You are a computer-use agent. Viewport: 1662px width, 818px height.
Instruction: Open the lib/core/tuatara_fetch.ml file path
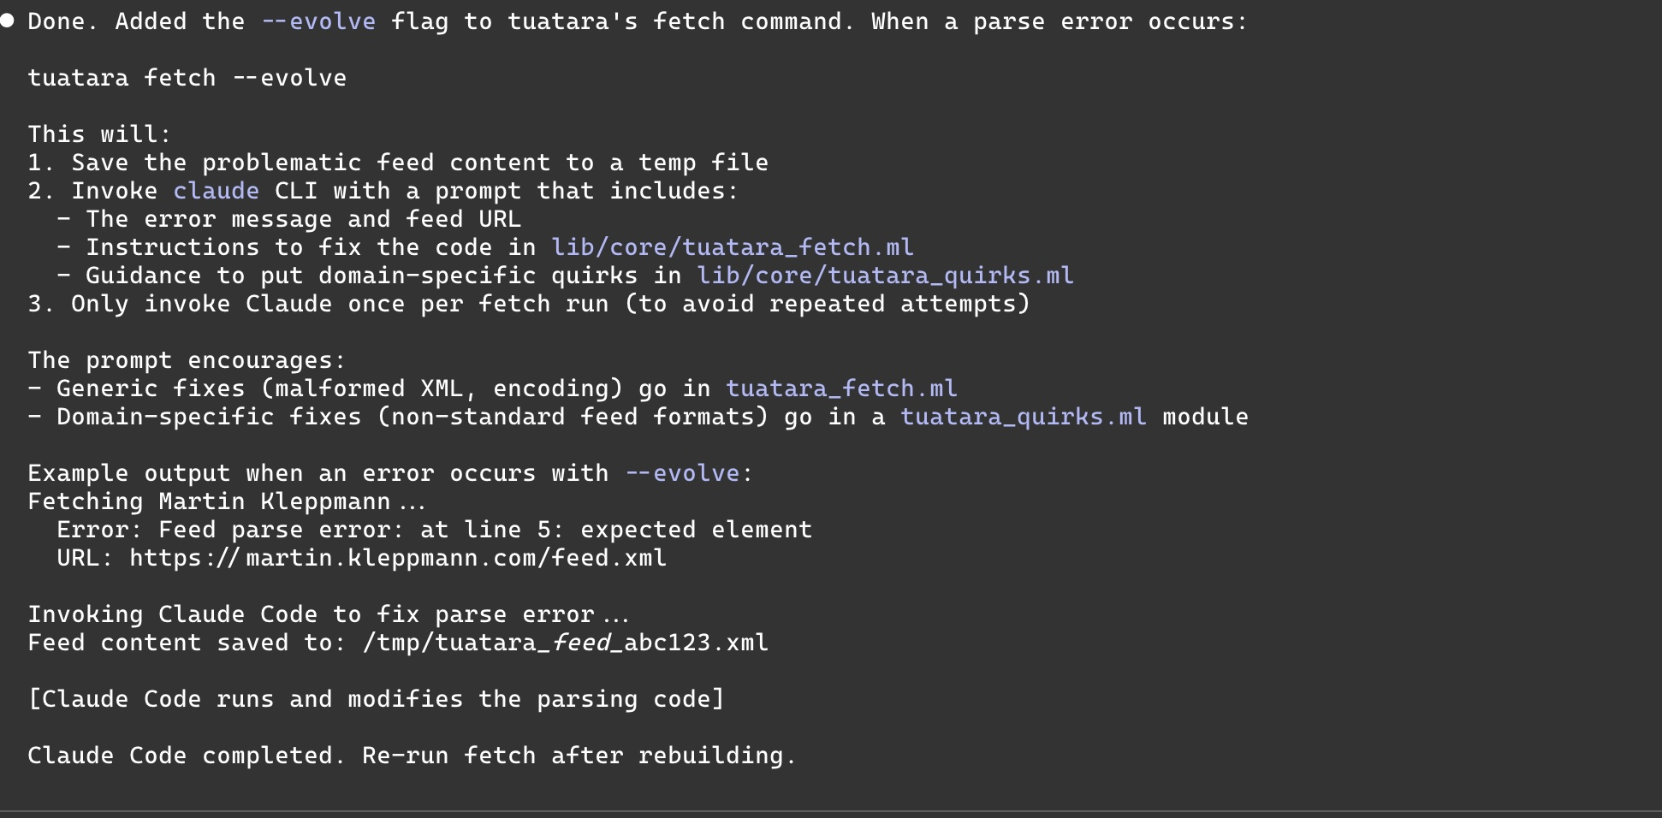tap(732, 247)
